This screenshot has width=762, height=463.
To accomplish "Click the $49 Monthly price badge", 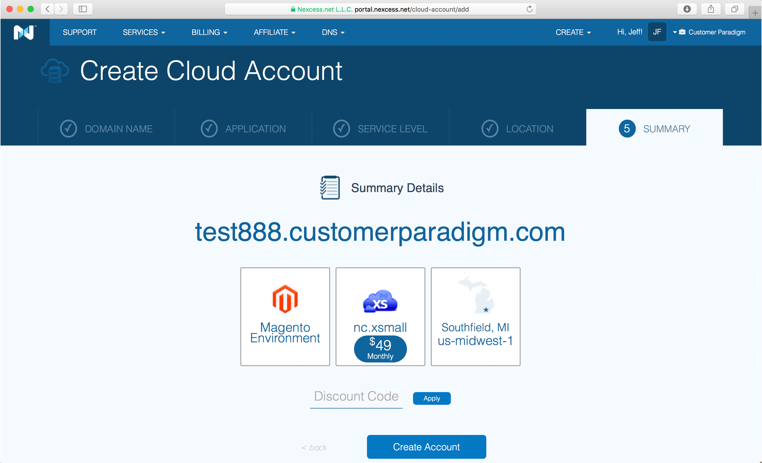I will 380,349.
